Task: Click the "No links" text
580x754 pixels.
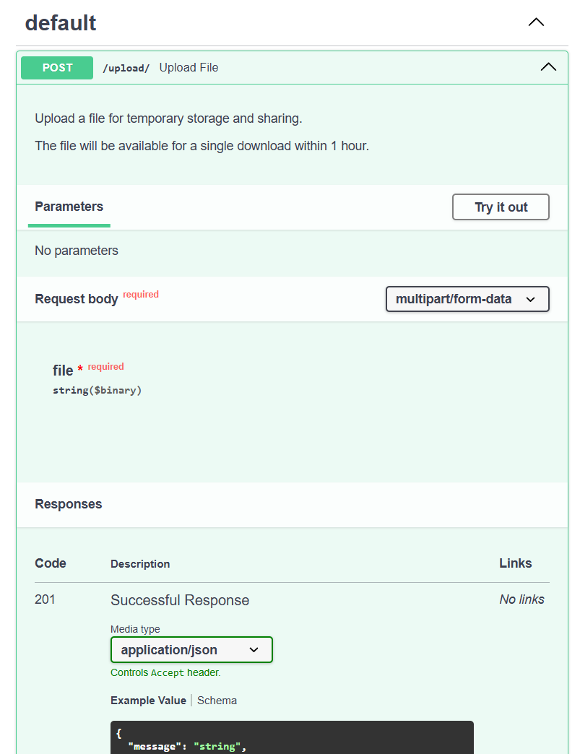Action: 521,599
